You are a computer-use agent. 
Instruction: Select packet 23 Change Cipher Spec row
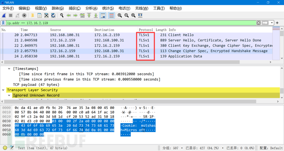(x=136, y=51)
